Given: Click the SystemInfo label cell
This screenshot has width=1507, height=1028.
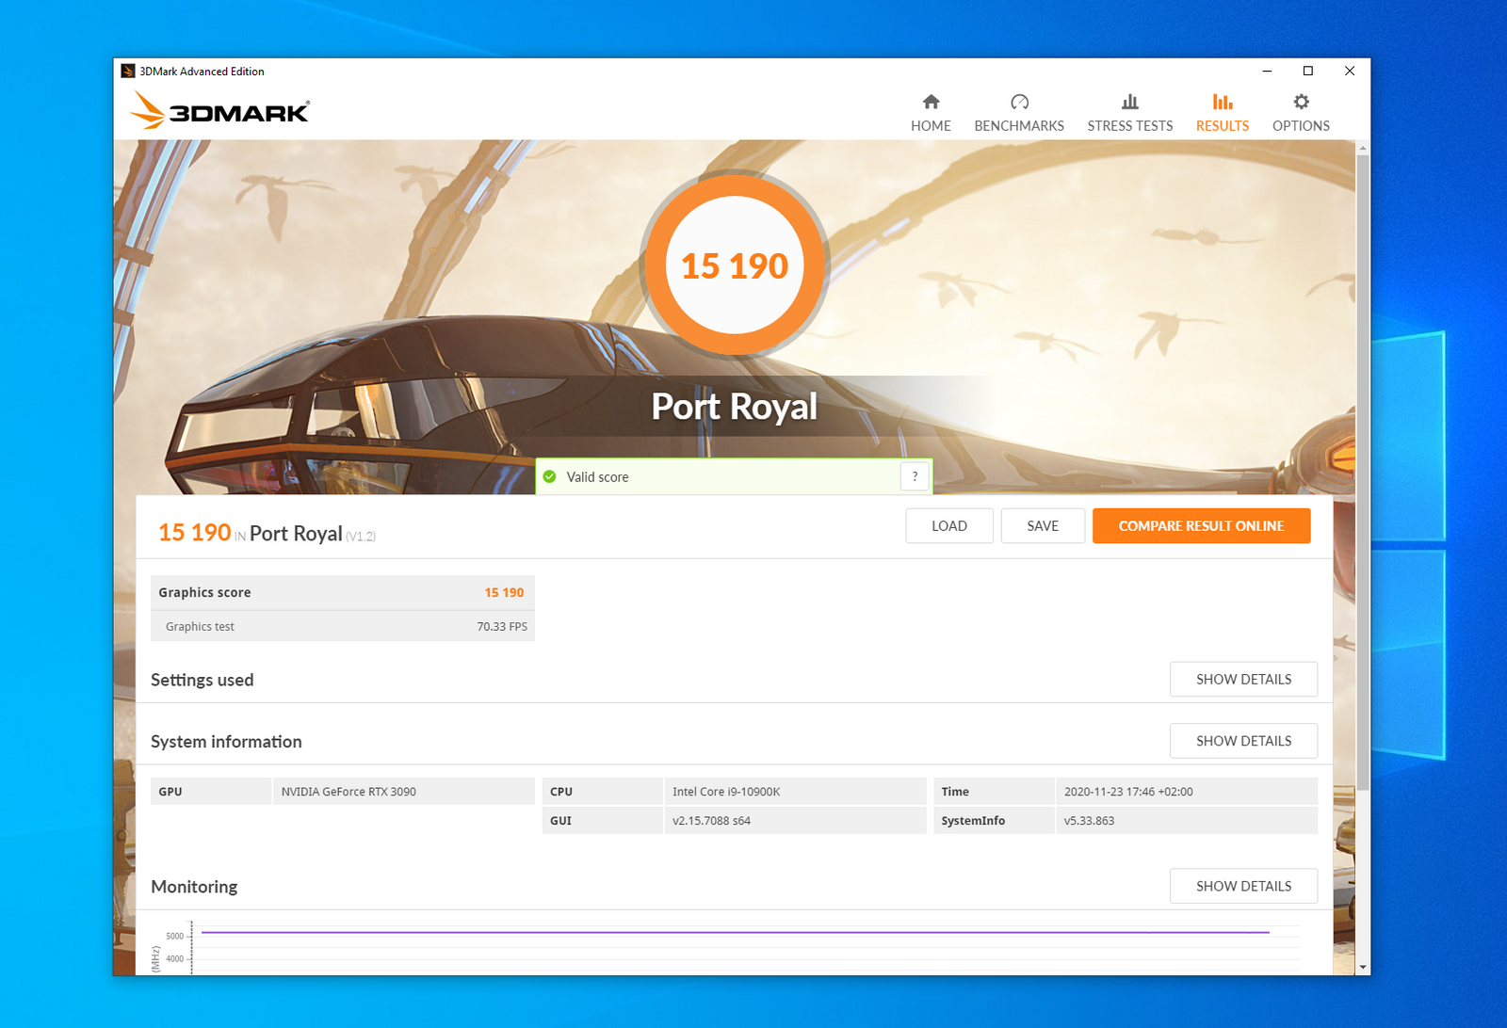Looking at the screenshot, I should (x=994, y=821).
